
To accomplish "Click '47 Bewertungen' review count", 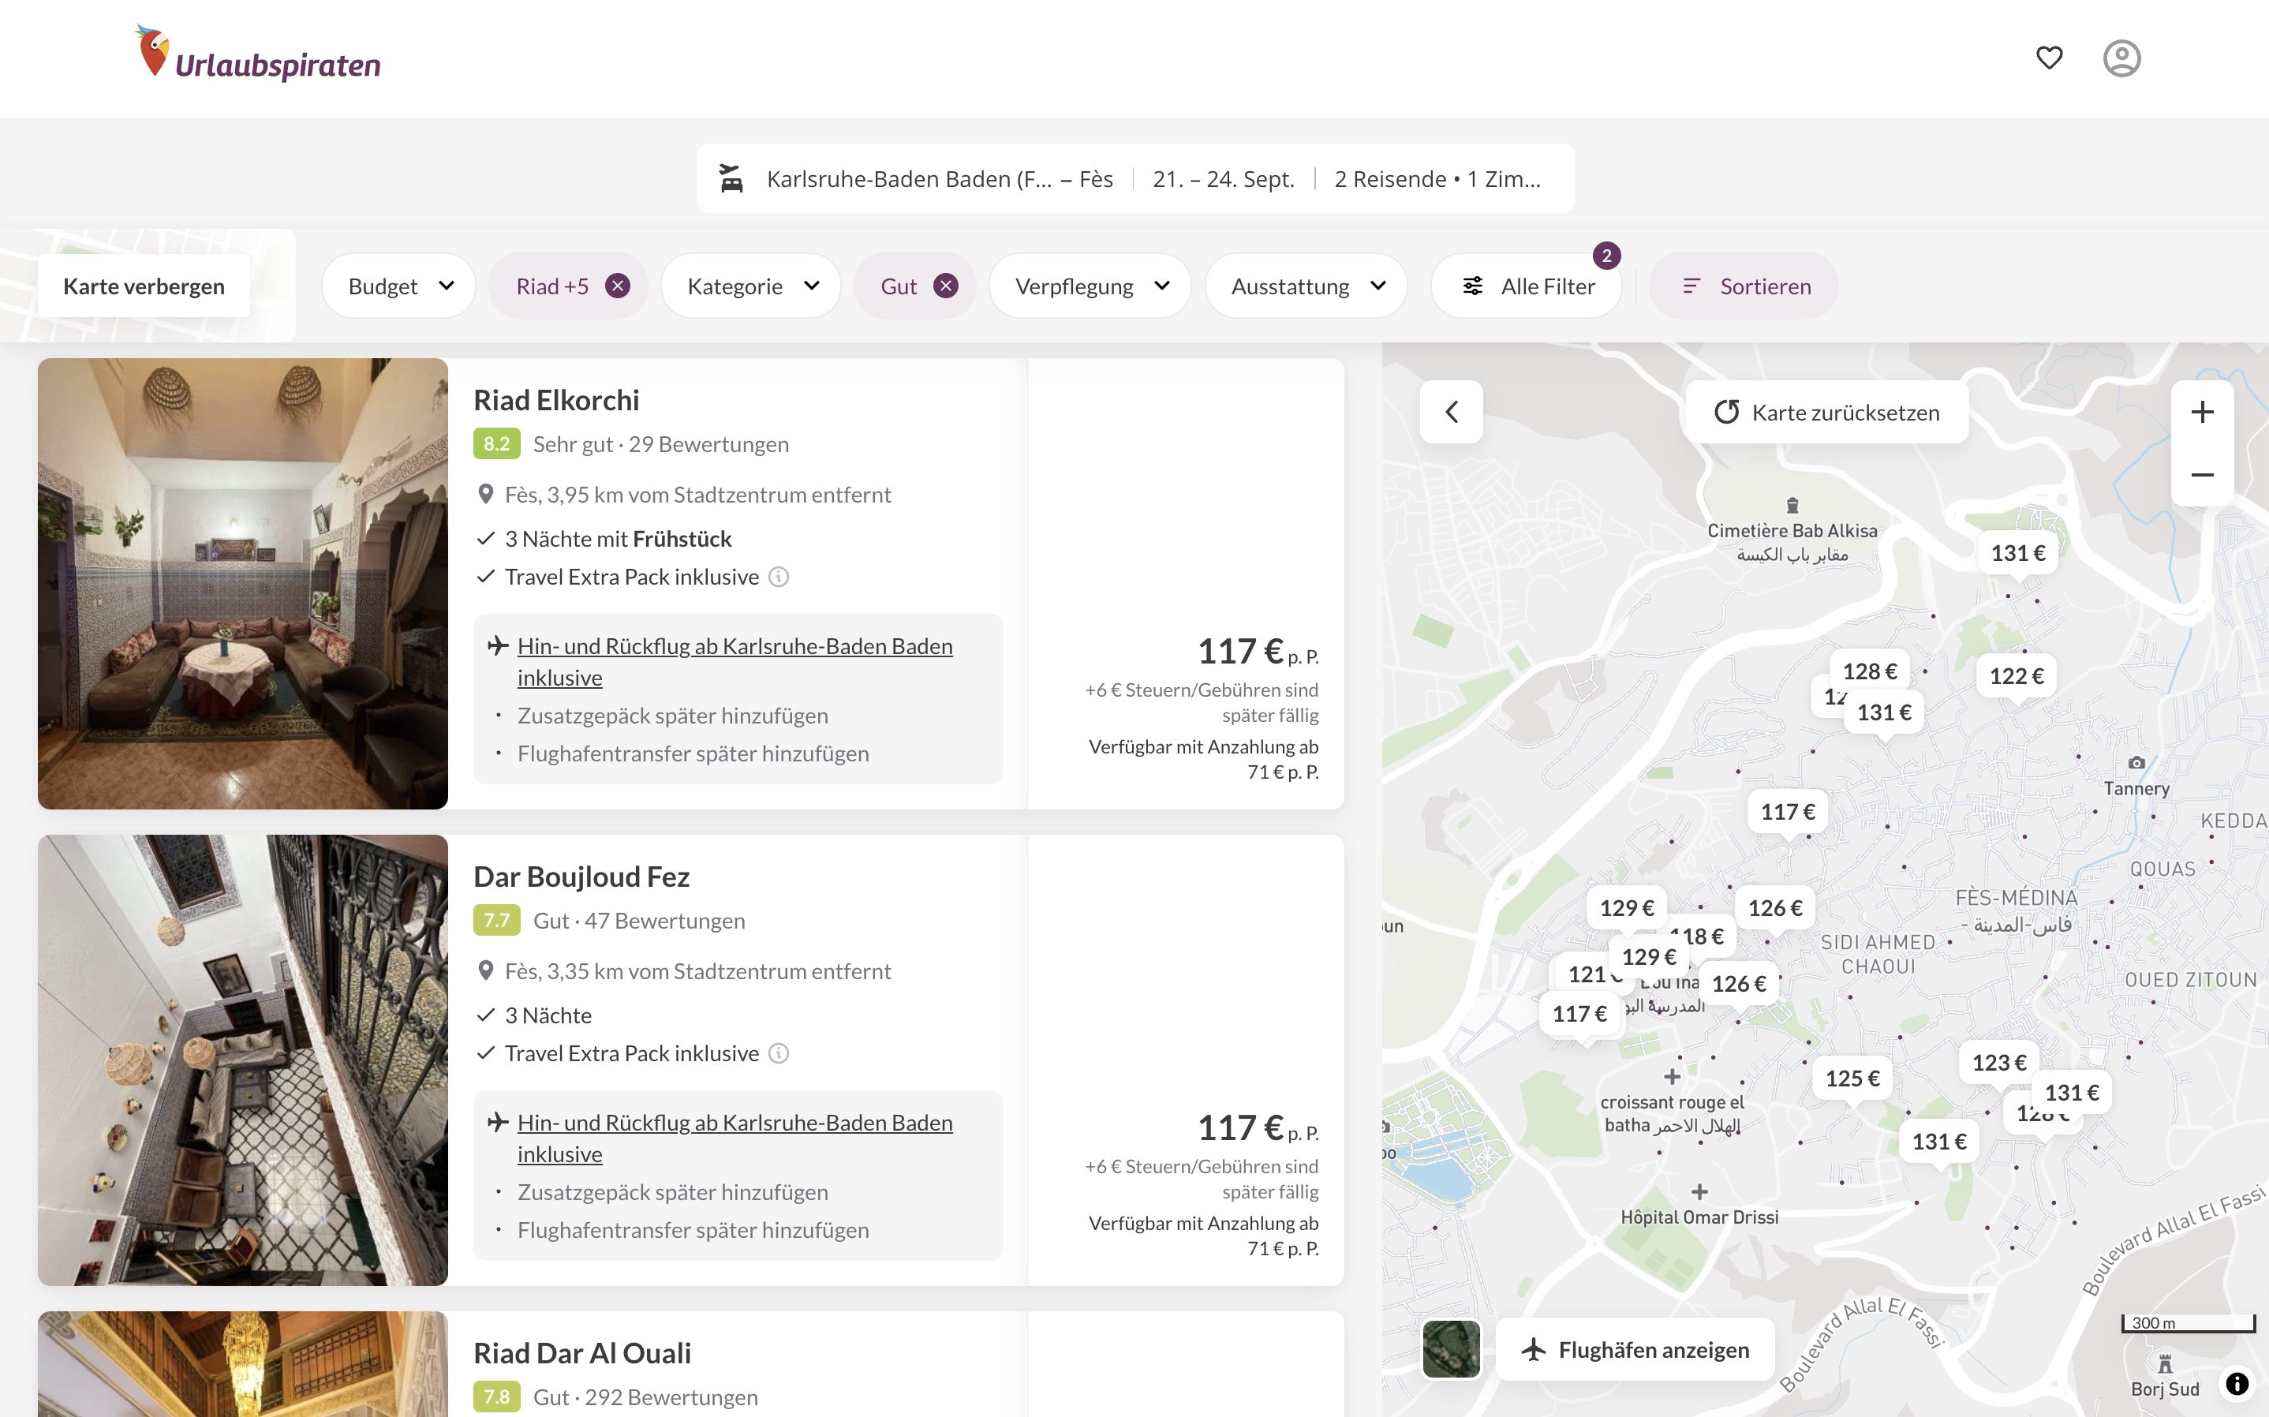I will 665,920.
